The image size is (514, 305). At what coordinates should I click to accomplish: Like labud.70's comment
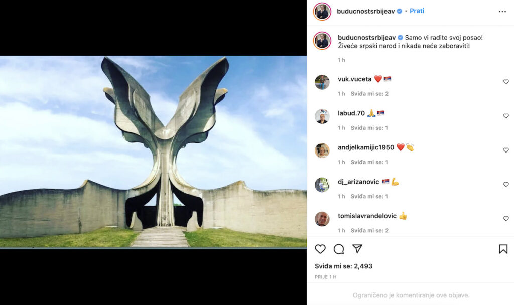(x=506, y=116)
